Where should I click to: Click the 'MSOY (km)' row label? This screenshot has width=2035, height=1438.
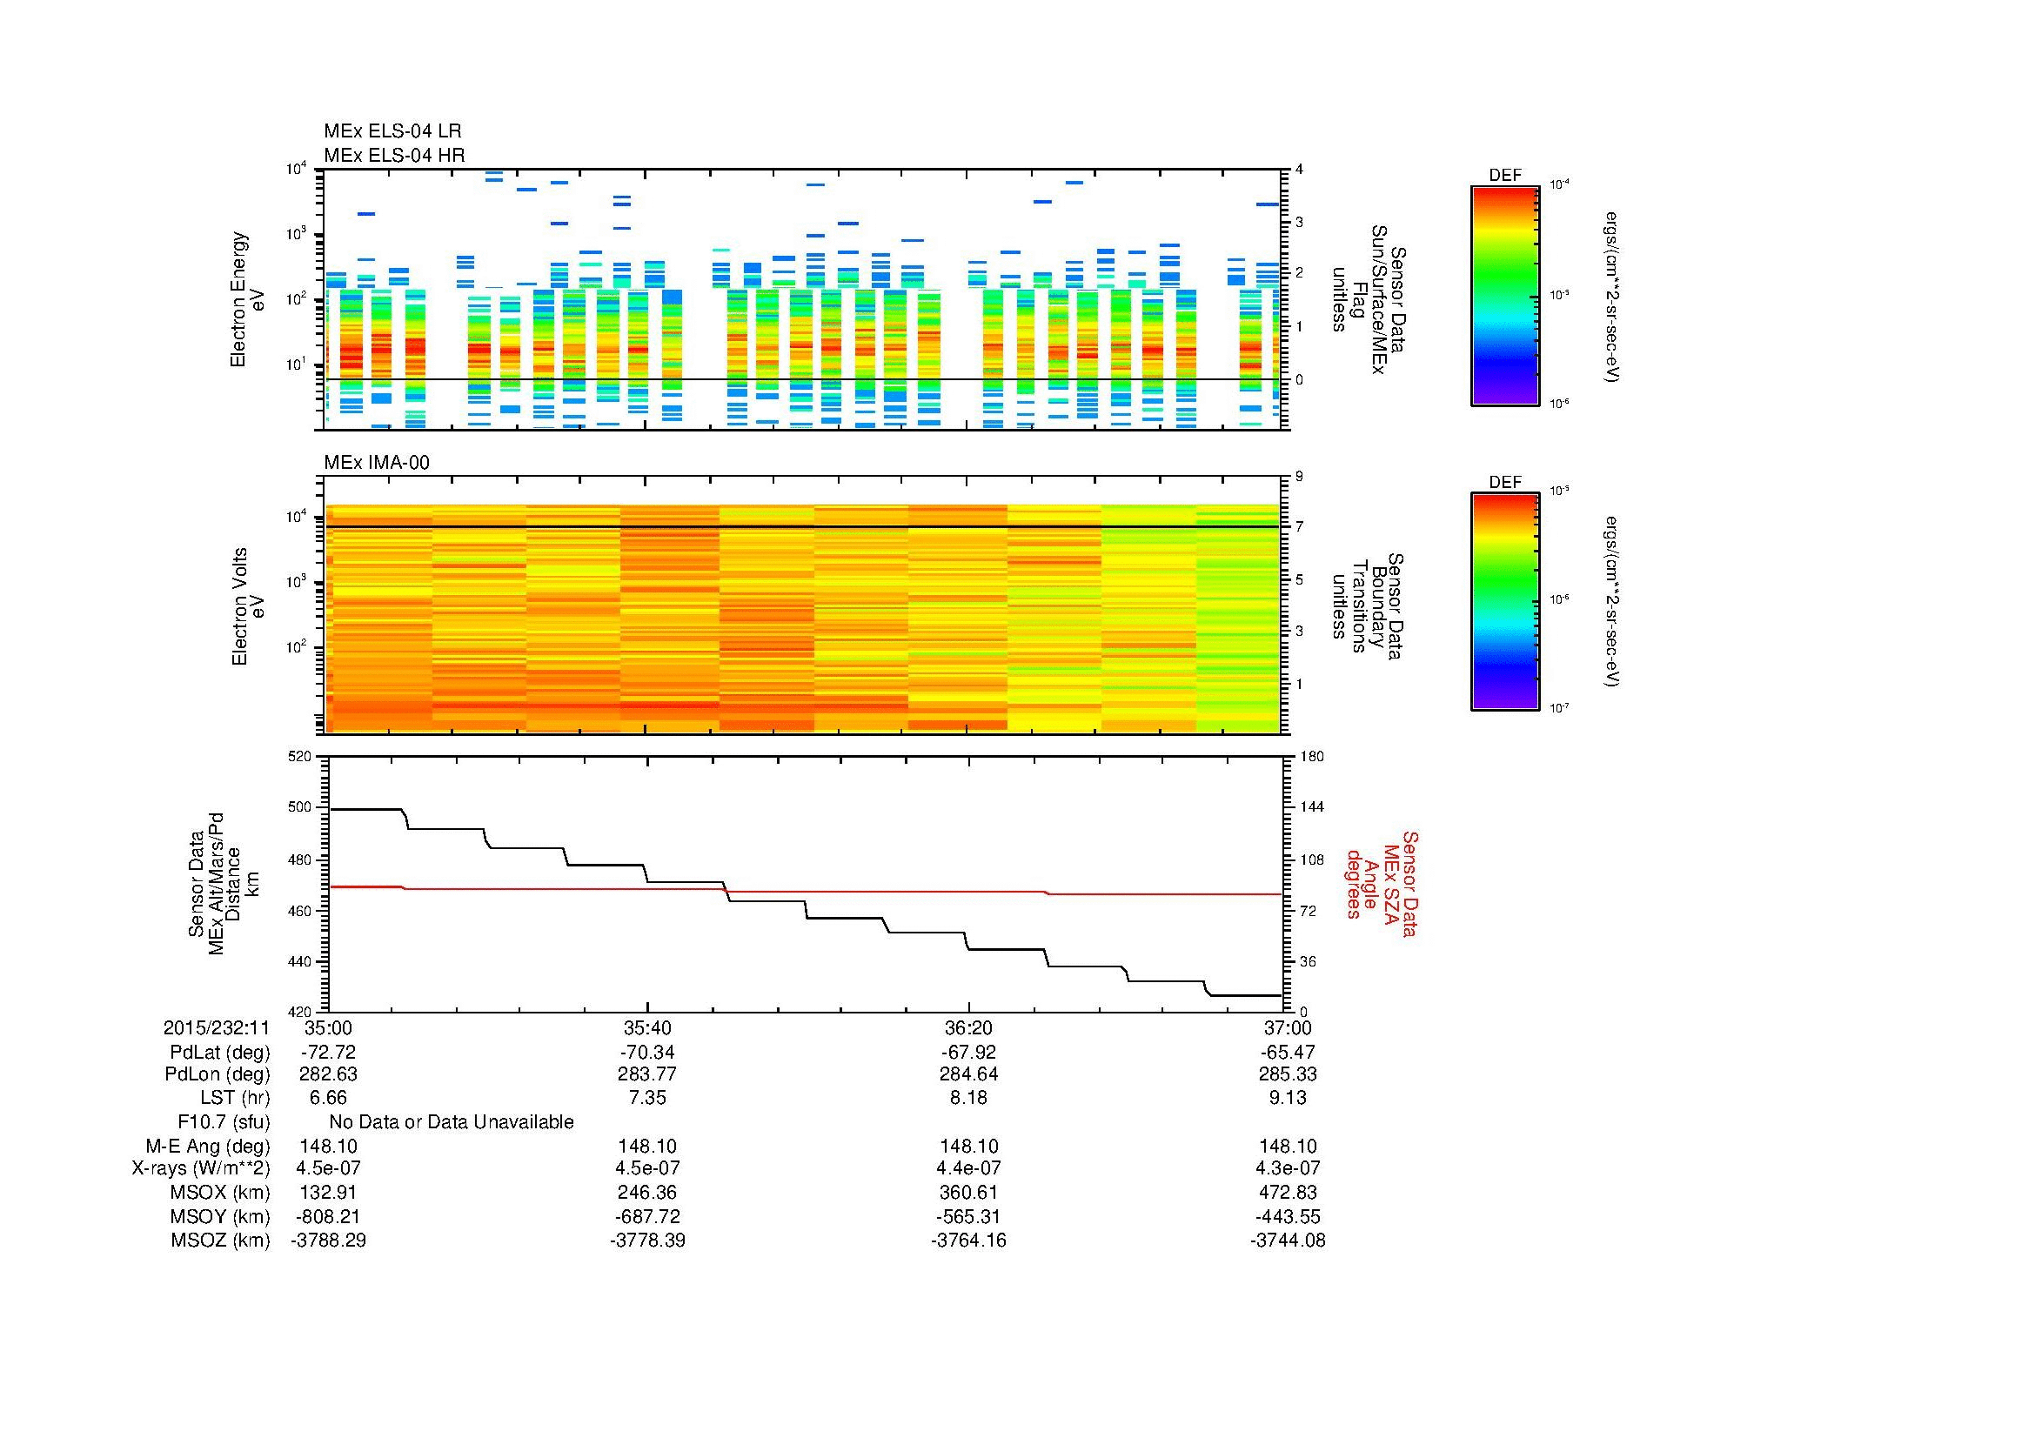221,1216
